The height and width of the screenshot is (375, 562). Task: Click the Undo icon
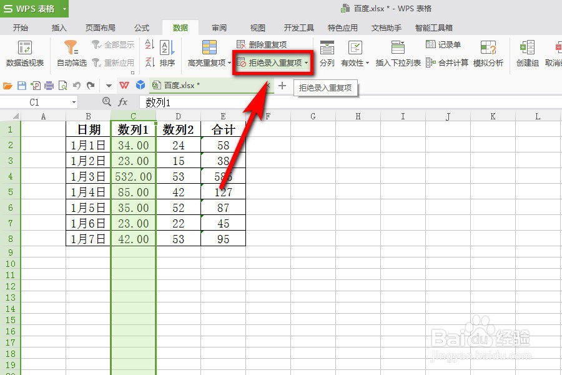tap(76, 85)
